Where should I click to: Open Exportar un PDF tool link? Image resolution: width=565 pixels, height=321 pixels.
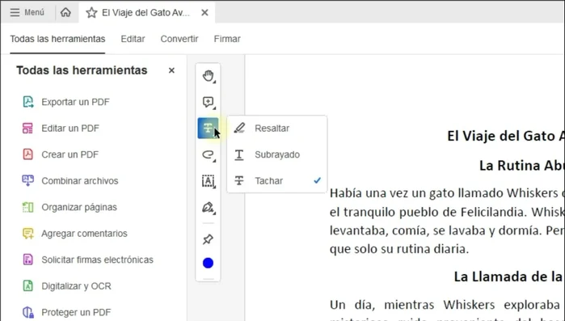(x=75, y=102)
